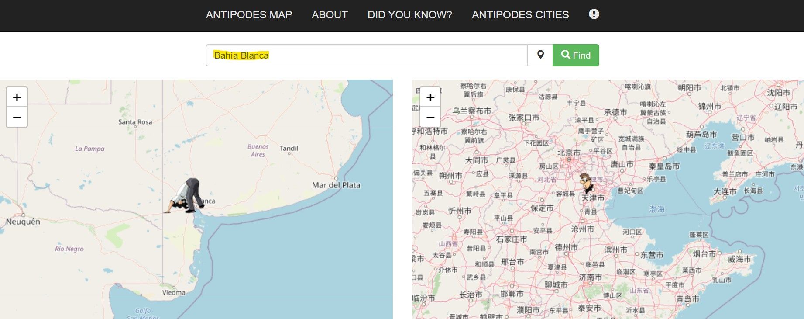Zoom out on the right China map

coord(430,117)
